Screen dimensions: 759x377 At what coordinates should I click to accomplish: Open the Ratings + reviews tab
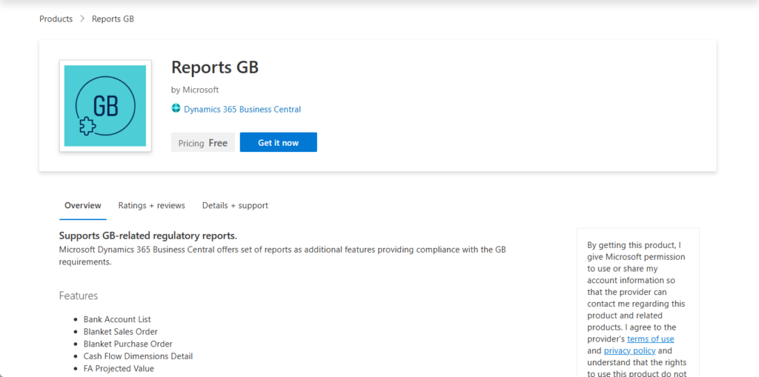(x=151, y=205)
